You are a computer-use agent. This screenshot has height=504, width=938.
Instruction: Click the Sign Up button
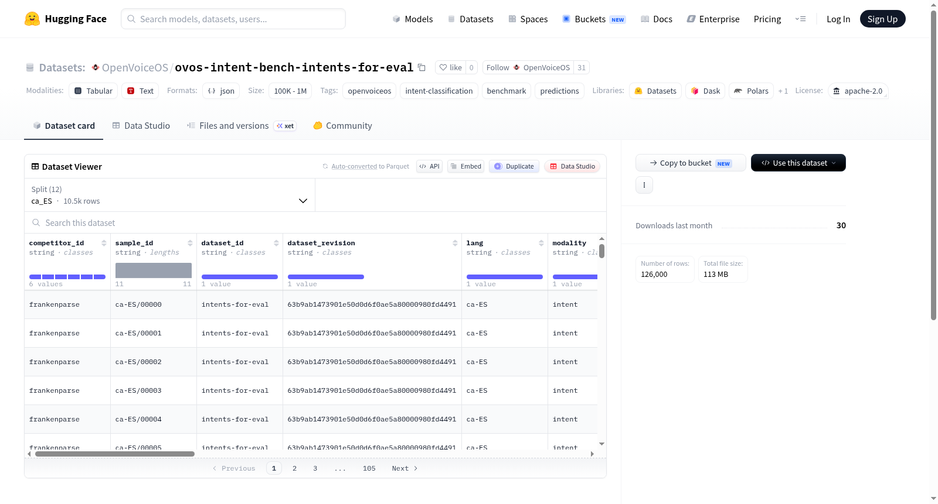[x=882, y=19]
